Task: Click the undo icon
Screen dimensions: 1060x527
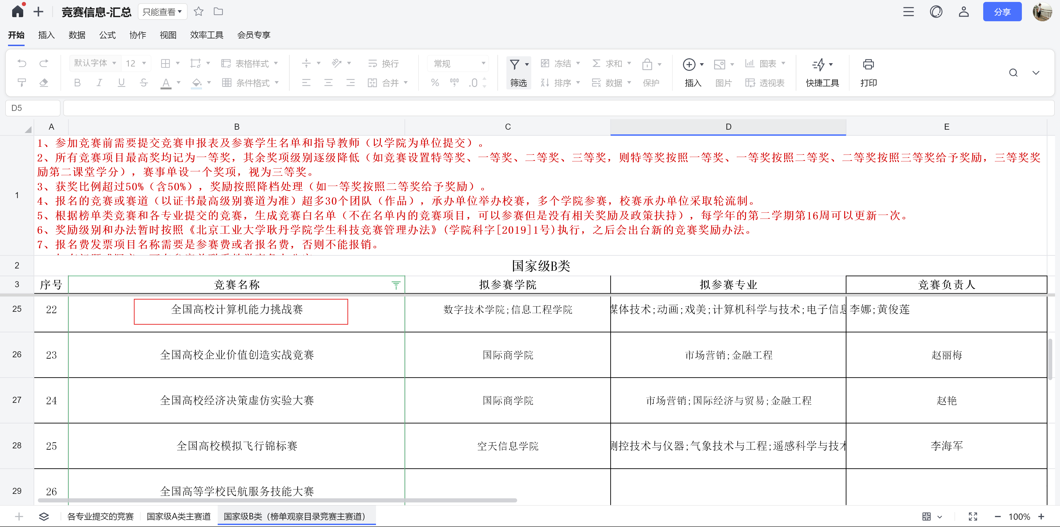Action: coord(22,63)
